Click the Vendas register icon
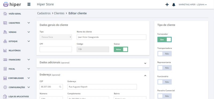214x99 pixels. point(5,32)
